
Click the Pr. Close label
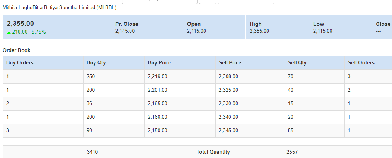pyautogui.click(x=127, y=24)
